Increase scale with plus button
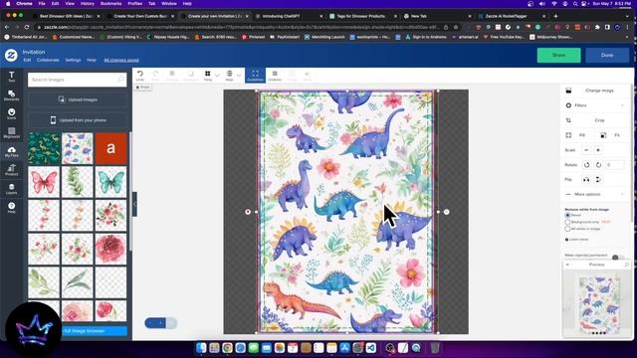The image size is (637, 358). [598, 150]
